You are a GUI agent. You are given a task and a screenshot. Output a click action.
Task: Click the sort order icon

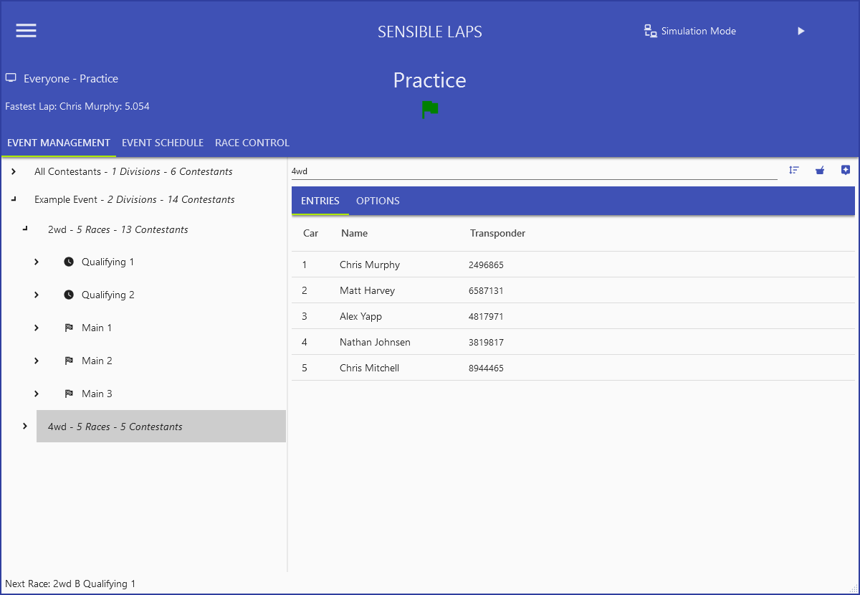pyautogui.click(x=794, y=170)
